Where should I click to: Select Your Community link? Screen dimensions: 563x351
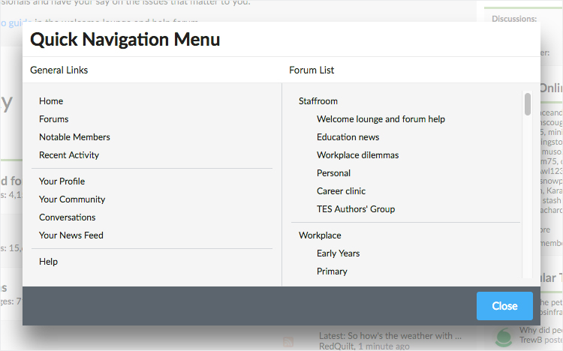click(72, 199)
